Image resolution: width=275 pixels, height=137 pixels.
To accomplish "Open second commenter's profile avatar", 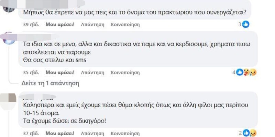I will click(x=9, y=38).
